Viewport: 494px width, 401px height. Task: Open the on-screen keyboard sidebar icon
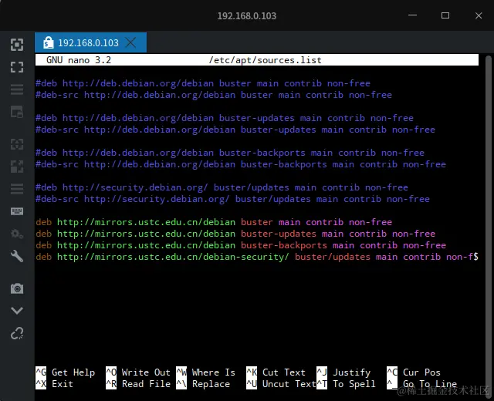coord(17,211)
